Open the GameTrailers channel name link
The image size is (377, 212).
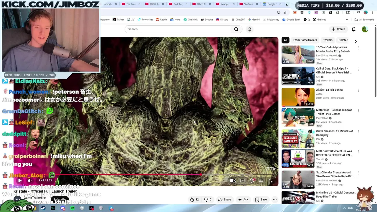[33, 198]
